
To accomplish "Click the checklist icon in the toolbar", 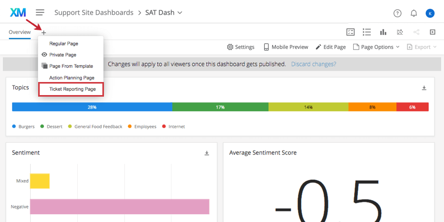I will pos(350,32).
